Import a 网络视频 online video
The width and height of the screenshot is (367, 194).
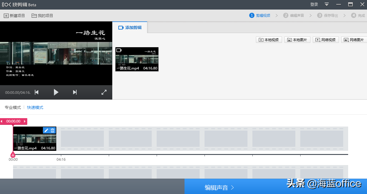click(x=326, y=40)
